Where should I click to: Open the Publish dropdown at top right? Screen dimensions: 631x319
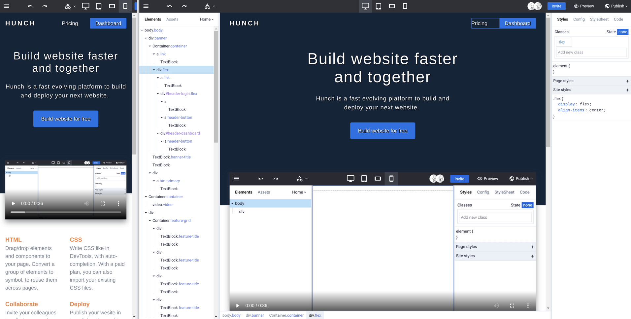pos(616,6)
